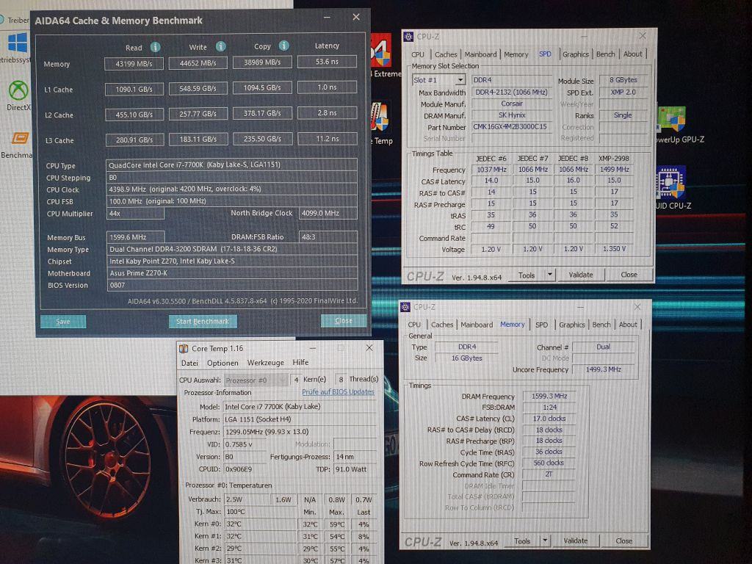Open Datei menu in Core Temp
The image size is (752, 564).
point(189,363)
